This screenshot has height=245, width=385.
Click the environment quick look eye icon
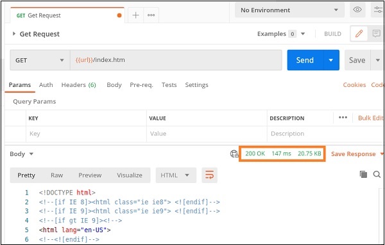click(x=357, y=10)
